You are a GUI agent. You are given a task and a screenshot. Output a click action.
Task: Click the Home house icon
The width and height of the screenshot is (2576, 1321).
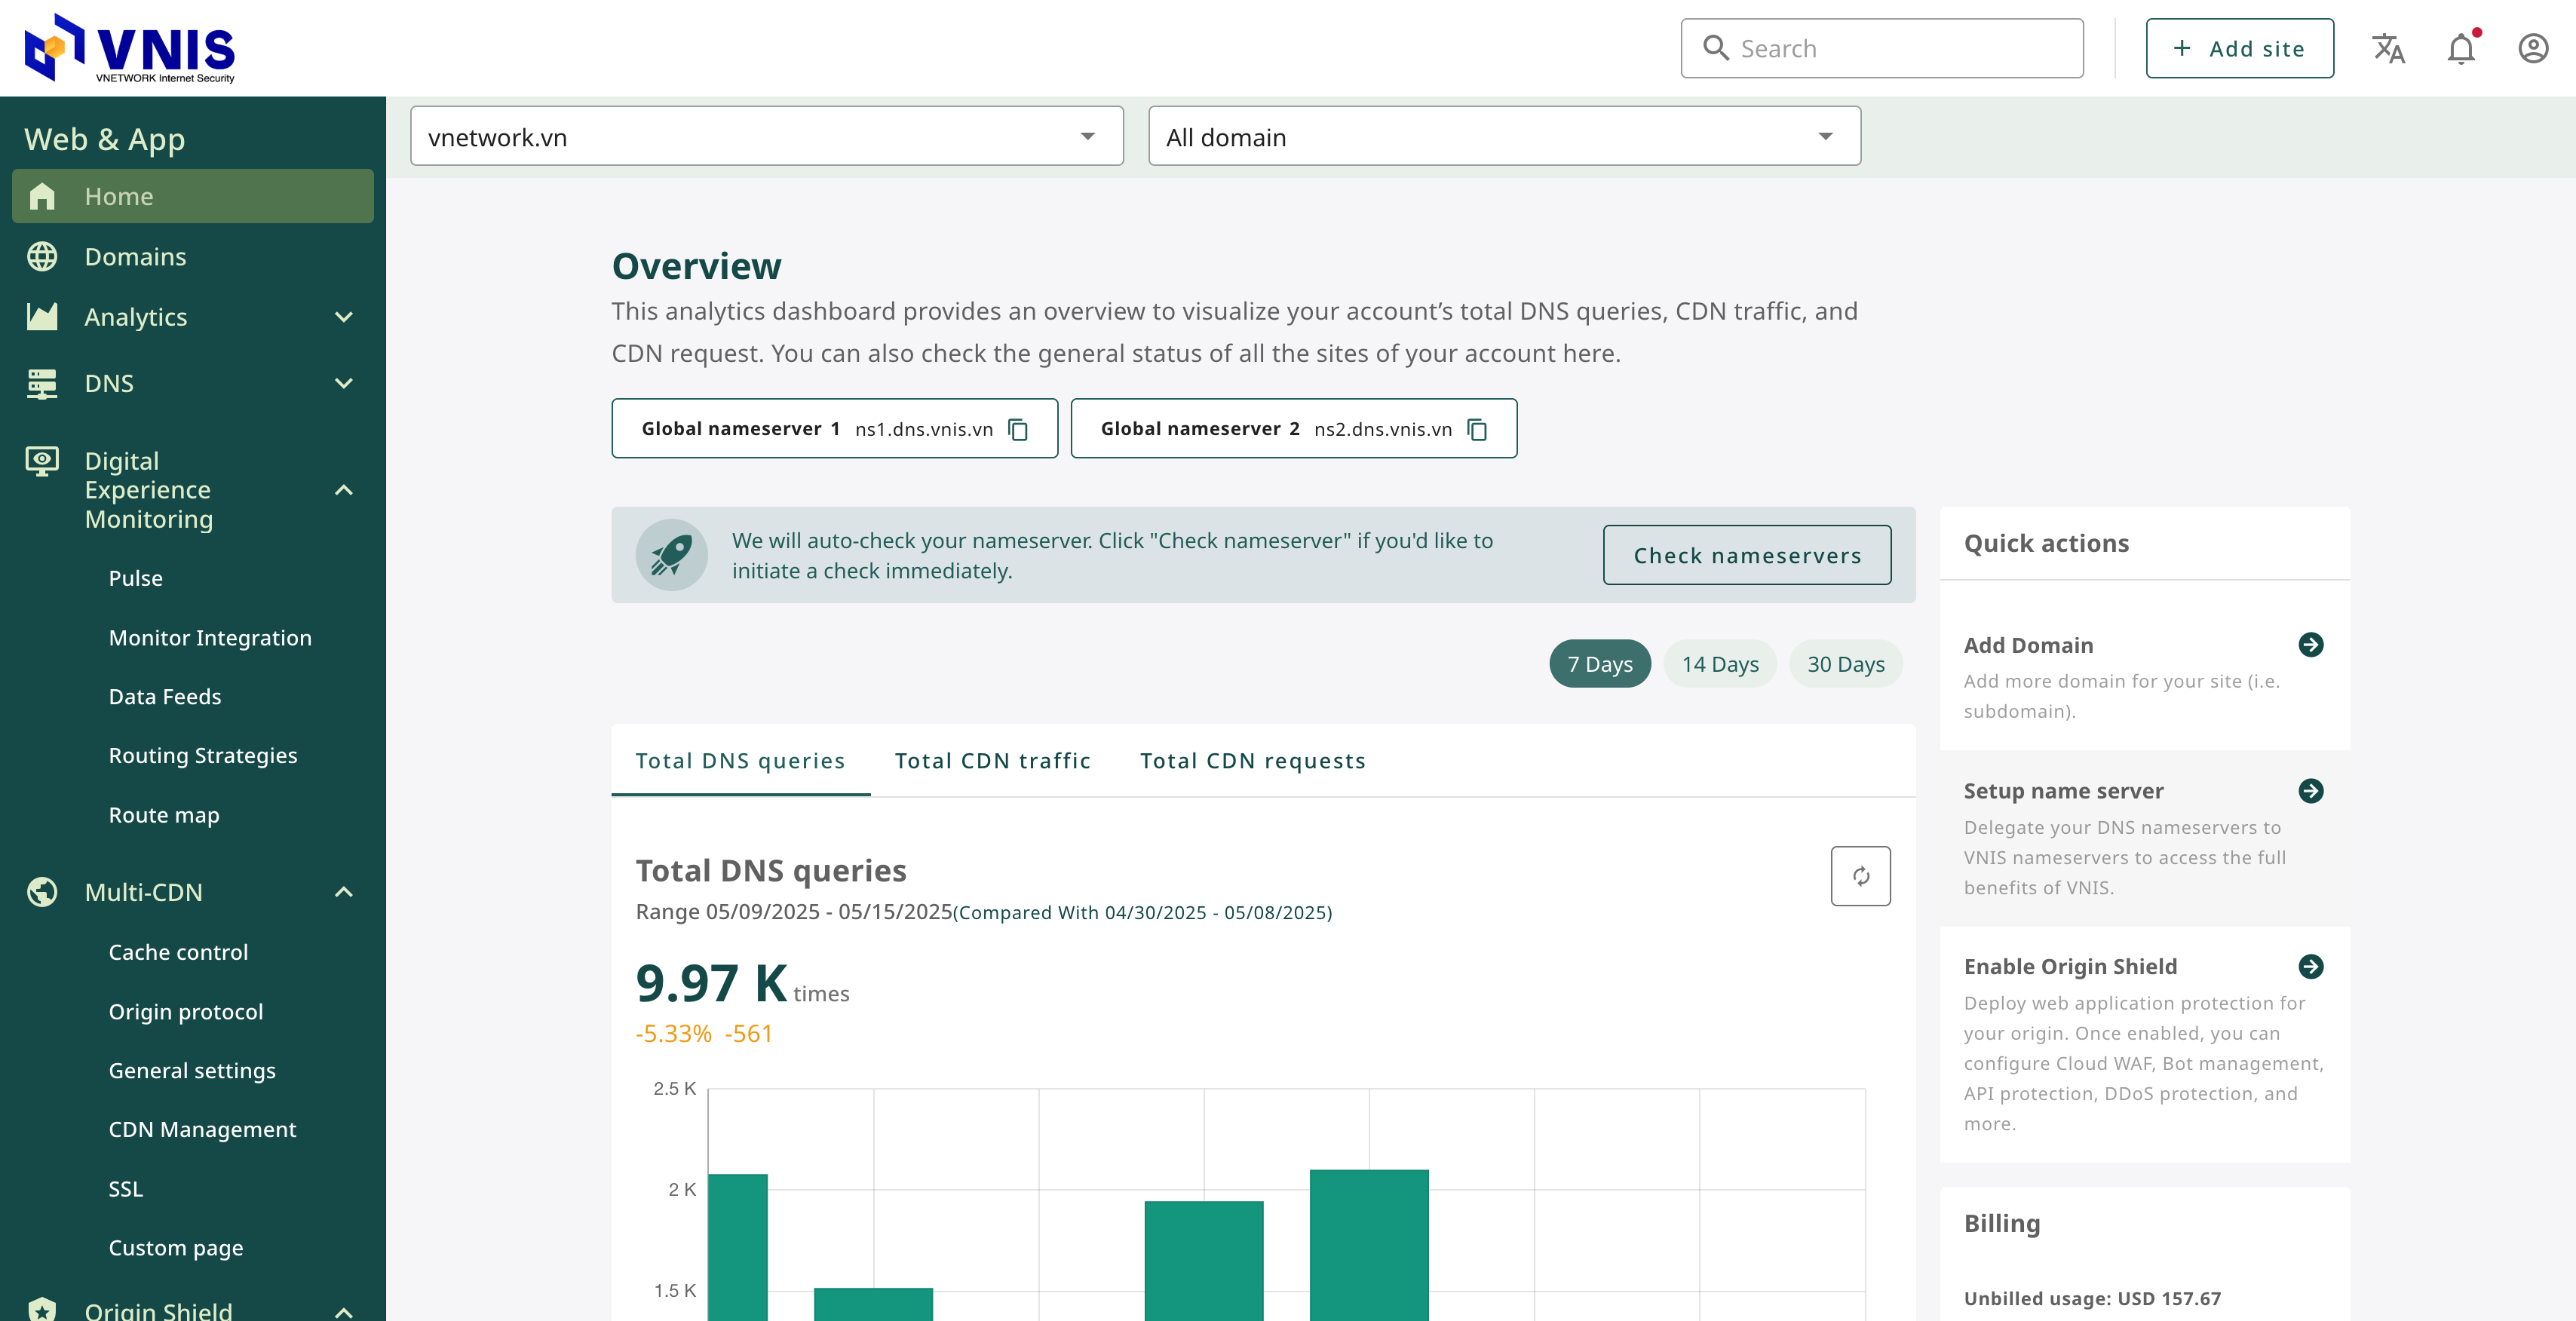pos(42,196)
